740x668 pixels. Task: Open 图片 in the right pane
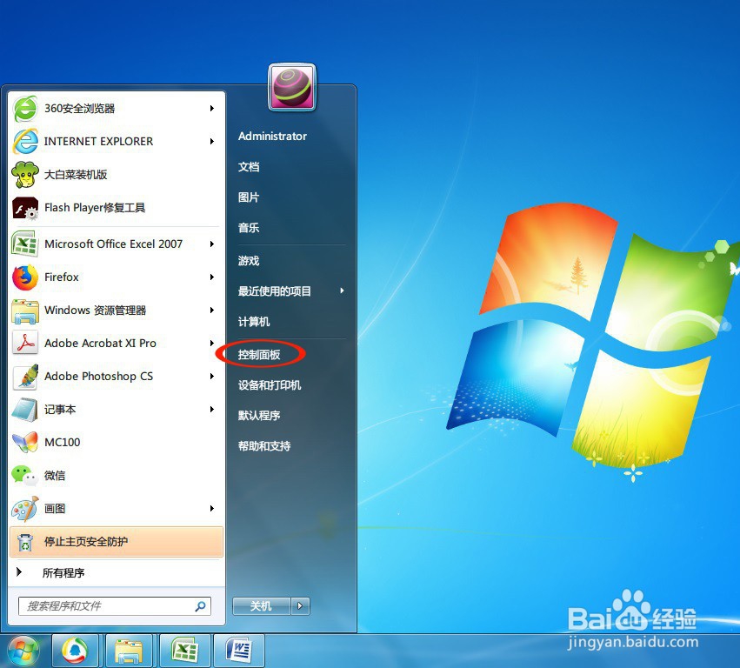click(249, 197)
